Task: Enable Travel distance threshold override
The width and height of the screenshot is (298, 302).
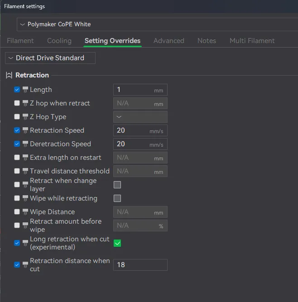Action: coord(17,171)
